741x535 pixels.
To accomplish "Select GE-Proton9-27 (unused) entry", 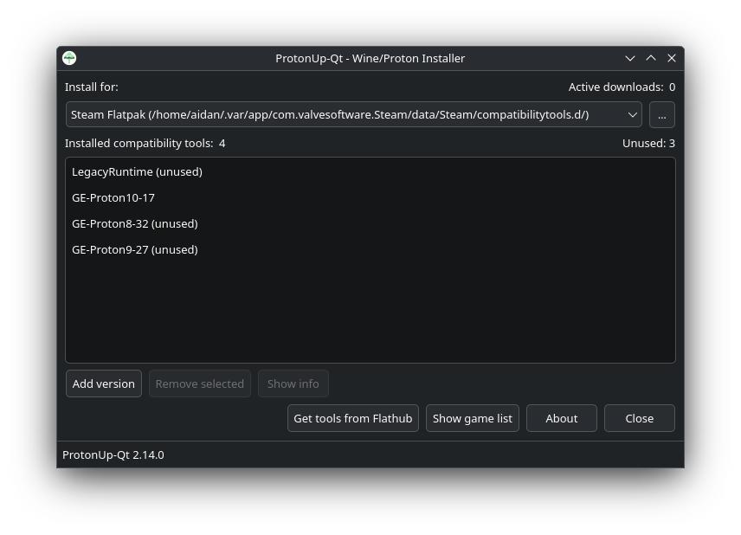I will pos(135,249).
